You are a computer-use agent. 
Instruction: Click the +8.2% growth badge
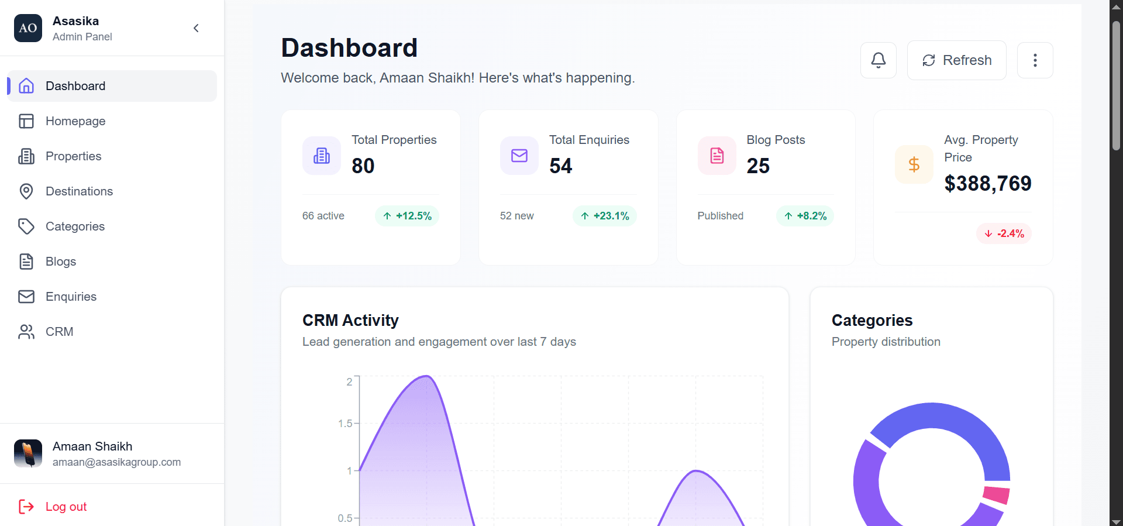coord(805,216)
